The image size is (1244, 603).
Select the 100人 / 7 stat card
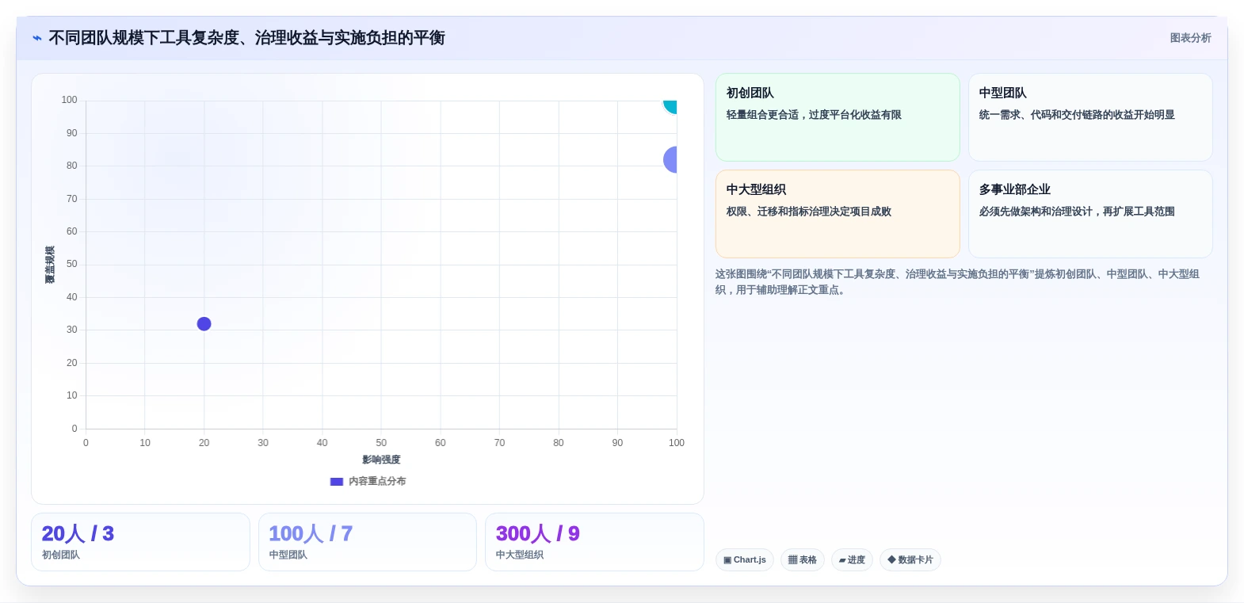[x=368, y=542]
